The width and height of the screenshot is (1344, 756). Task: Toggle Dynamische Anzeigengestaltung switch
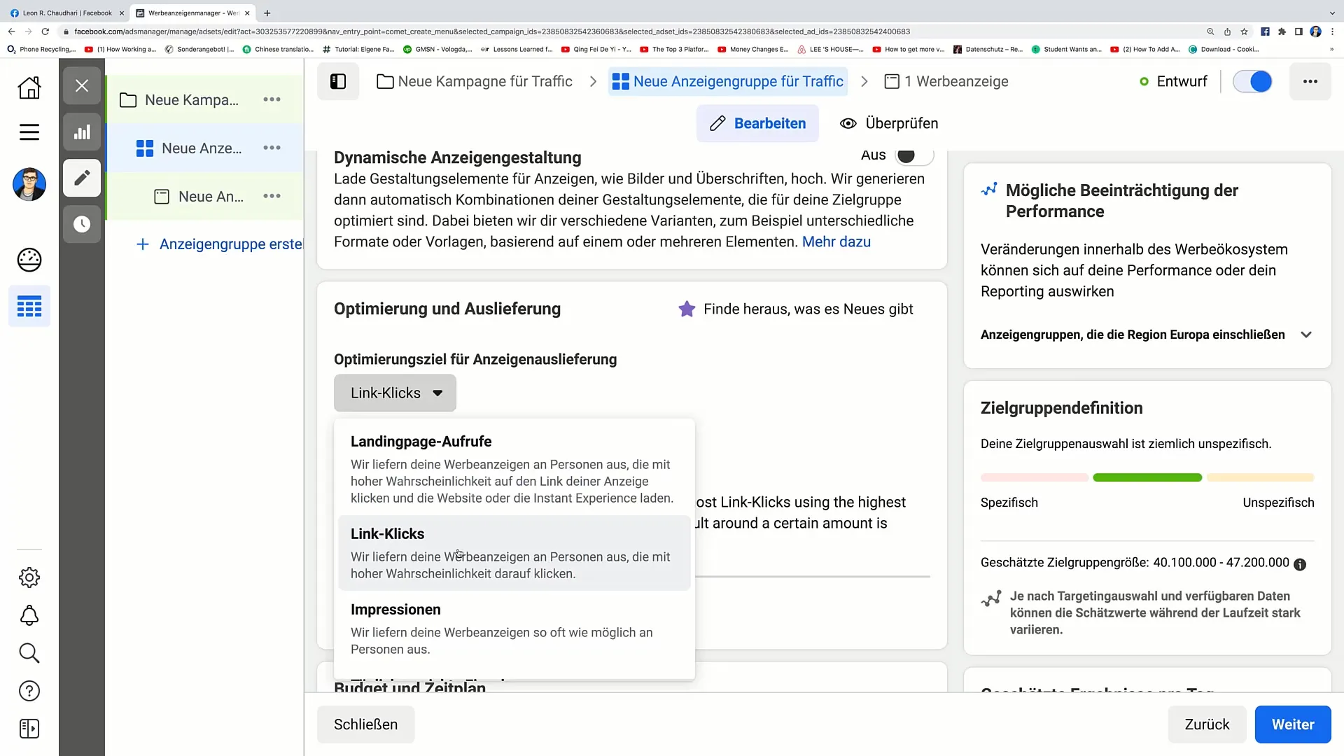914,155
